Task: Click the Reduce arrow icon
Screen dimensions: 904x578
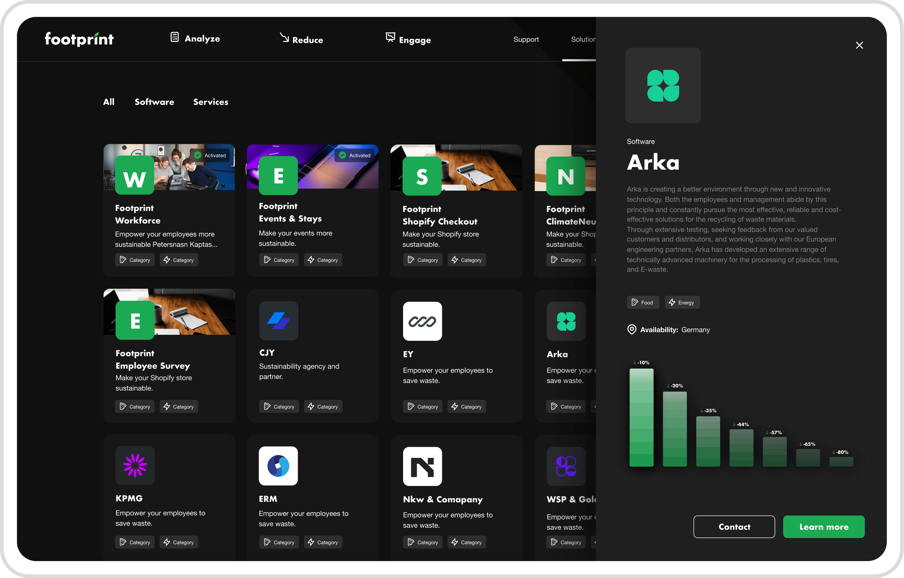Action: (x=284, y=37)
